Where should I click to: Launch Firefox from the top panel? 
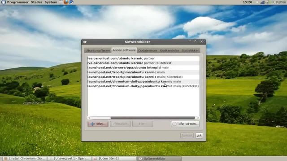point(66,2)
